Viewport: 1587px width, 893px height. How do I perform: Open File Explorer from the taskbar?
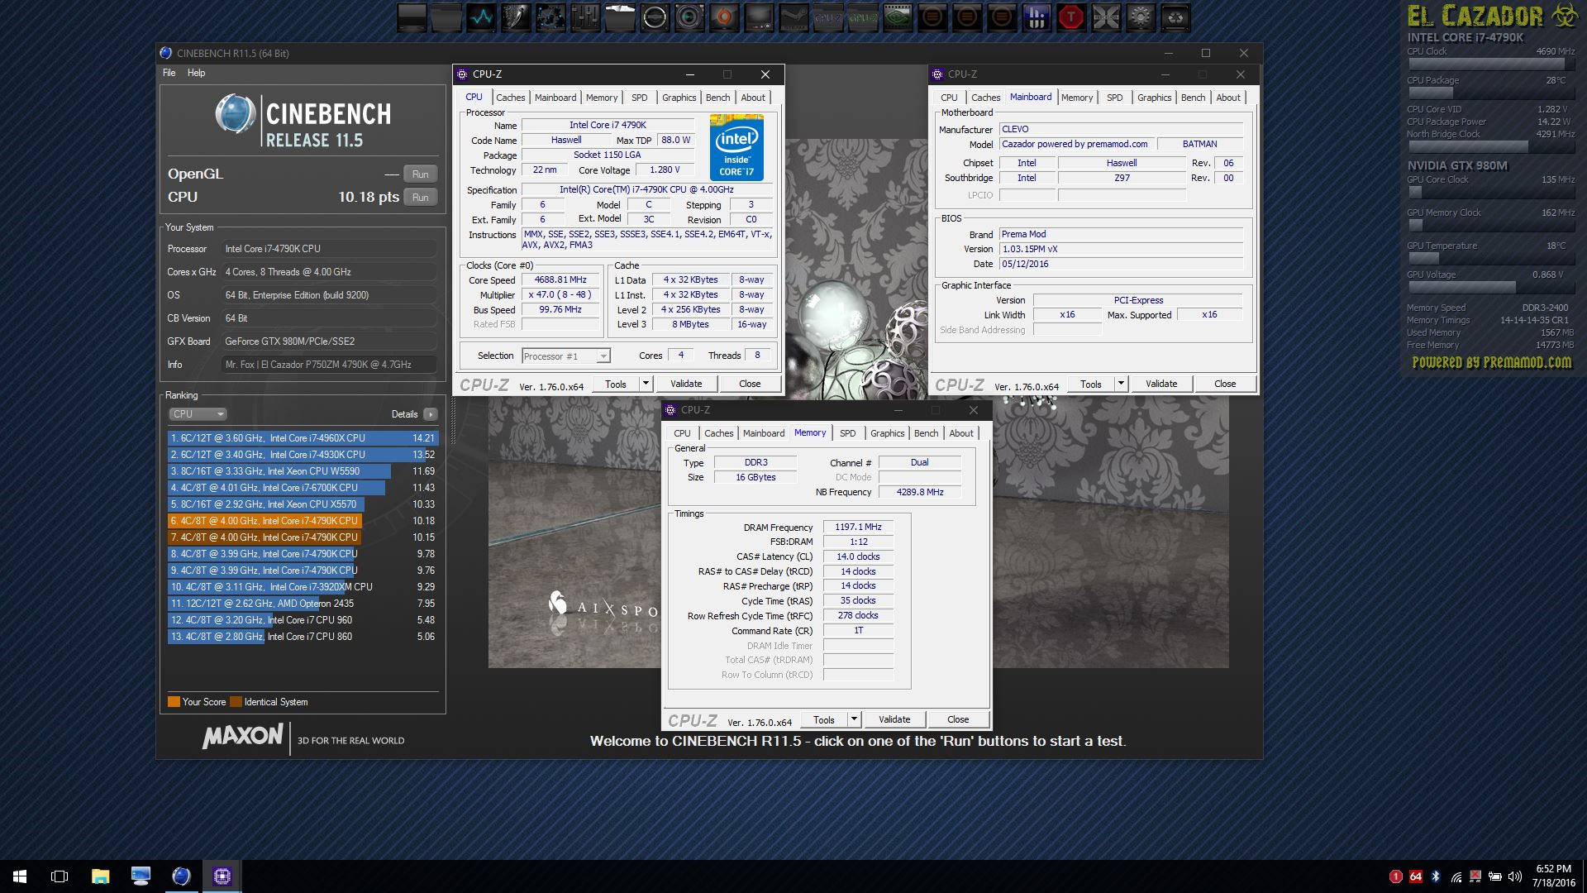tap(100, 876)
